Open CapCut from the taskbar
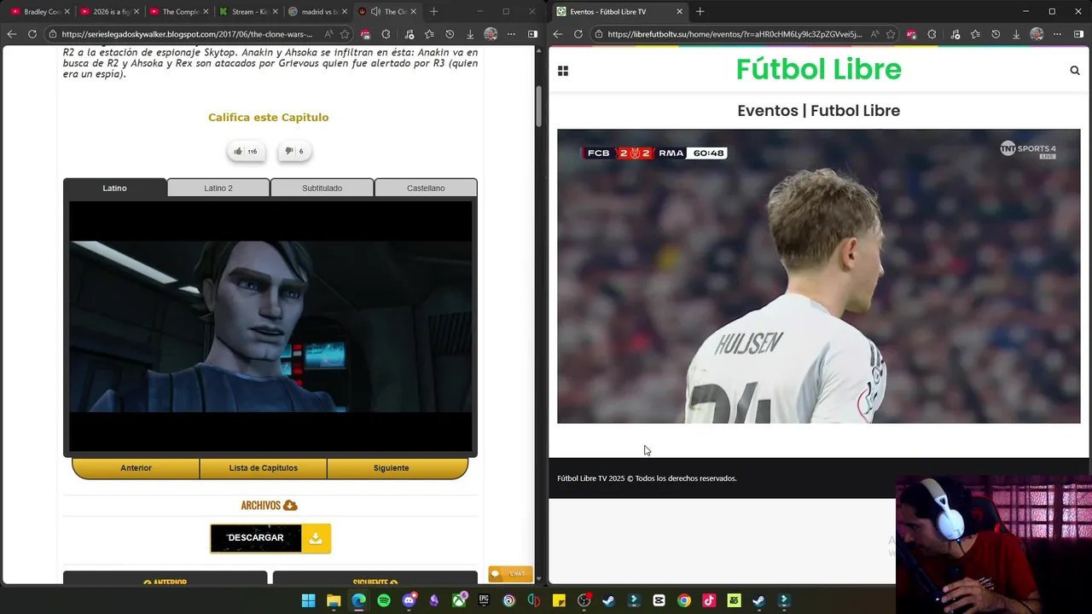Screen dimensions: 1092x614 click(x=659, y=600)
